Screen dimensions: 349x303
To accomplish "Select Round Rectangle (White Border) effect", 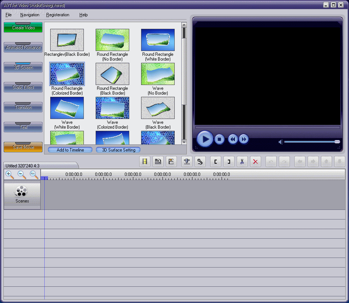I will [x=158, y=40].
